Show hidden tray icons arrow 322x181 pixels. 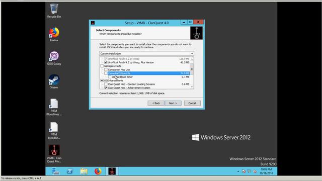[x=238, y=171]
